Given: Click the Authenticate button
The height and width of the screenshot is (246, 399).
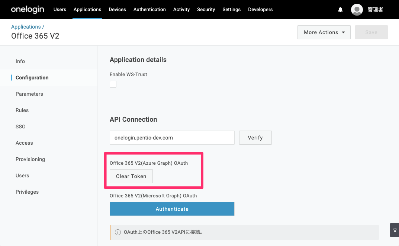Looking at the screenshot, I should 172,209.
